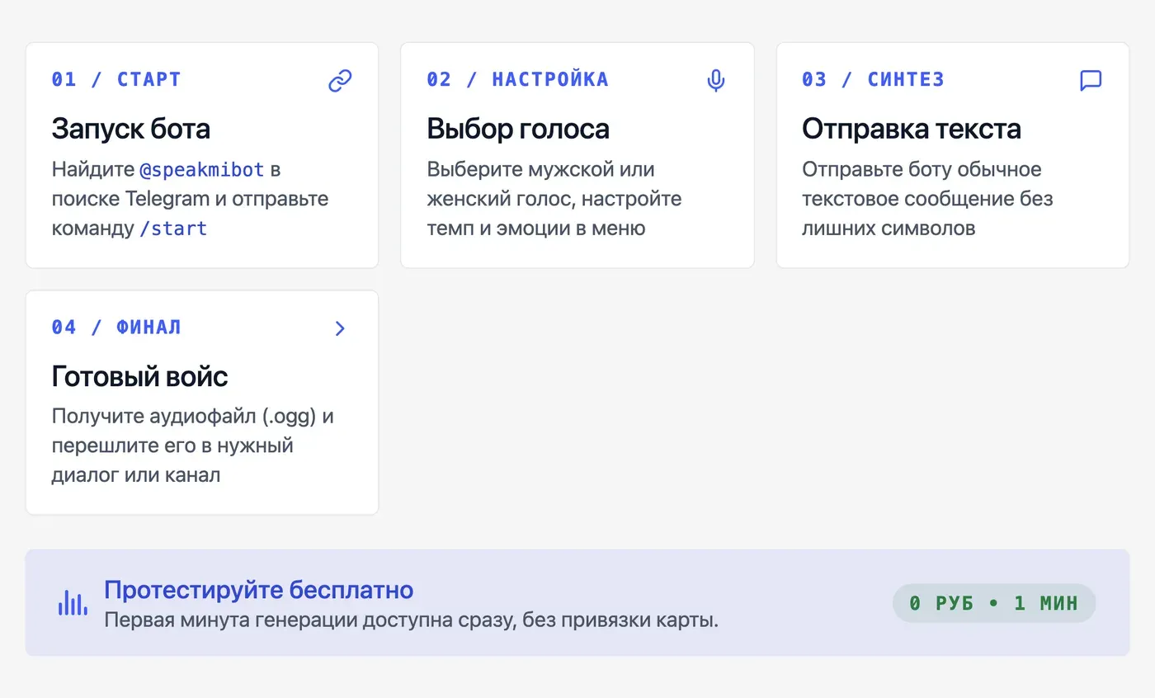The height and width of the screenshot is (698, 1155).
Task: Click the /start command text
Action: (173, 229)
